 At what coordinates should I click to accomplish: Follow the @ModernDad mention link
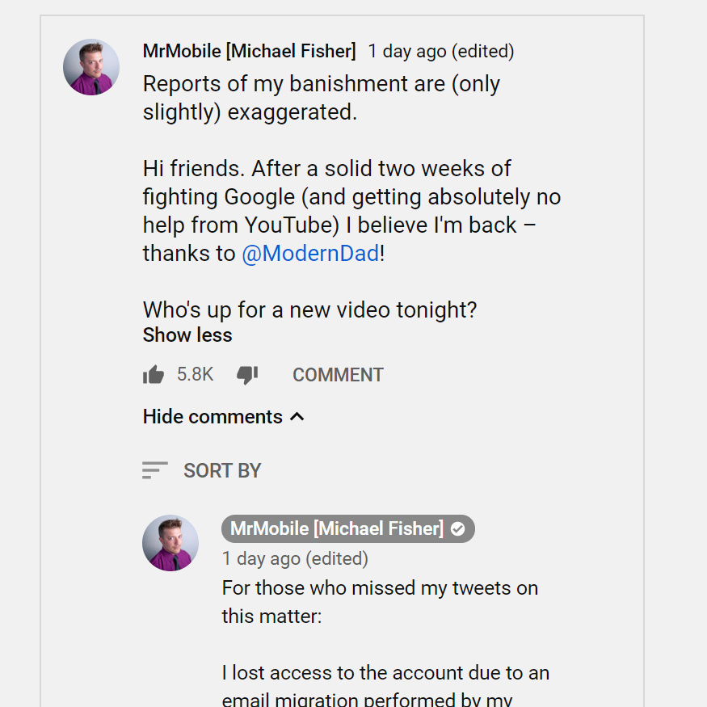point(310,253)
